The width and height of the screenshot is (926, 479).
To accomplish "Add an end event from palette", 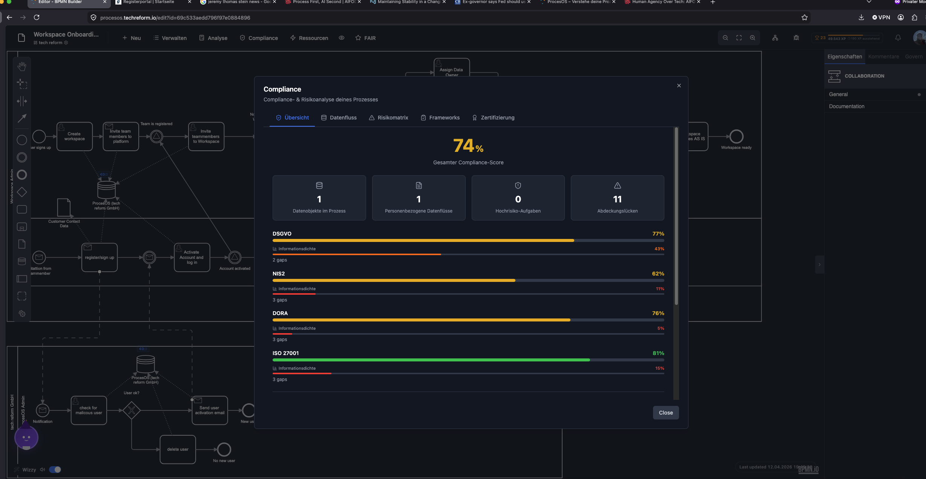I will pyautogui.click(x=22, y=175).
